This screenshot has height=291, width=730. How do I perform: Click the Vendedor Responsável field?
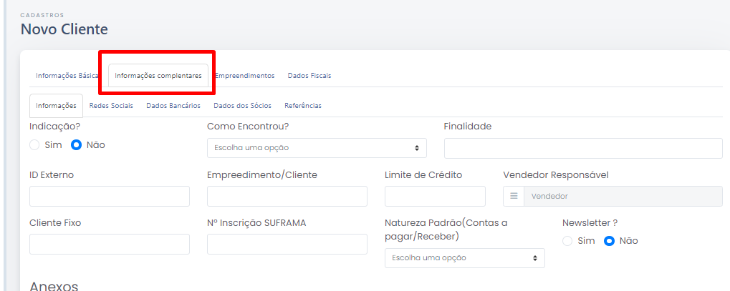click(623, 196)
